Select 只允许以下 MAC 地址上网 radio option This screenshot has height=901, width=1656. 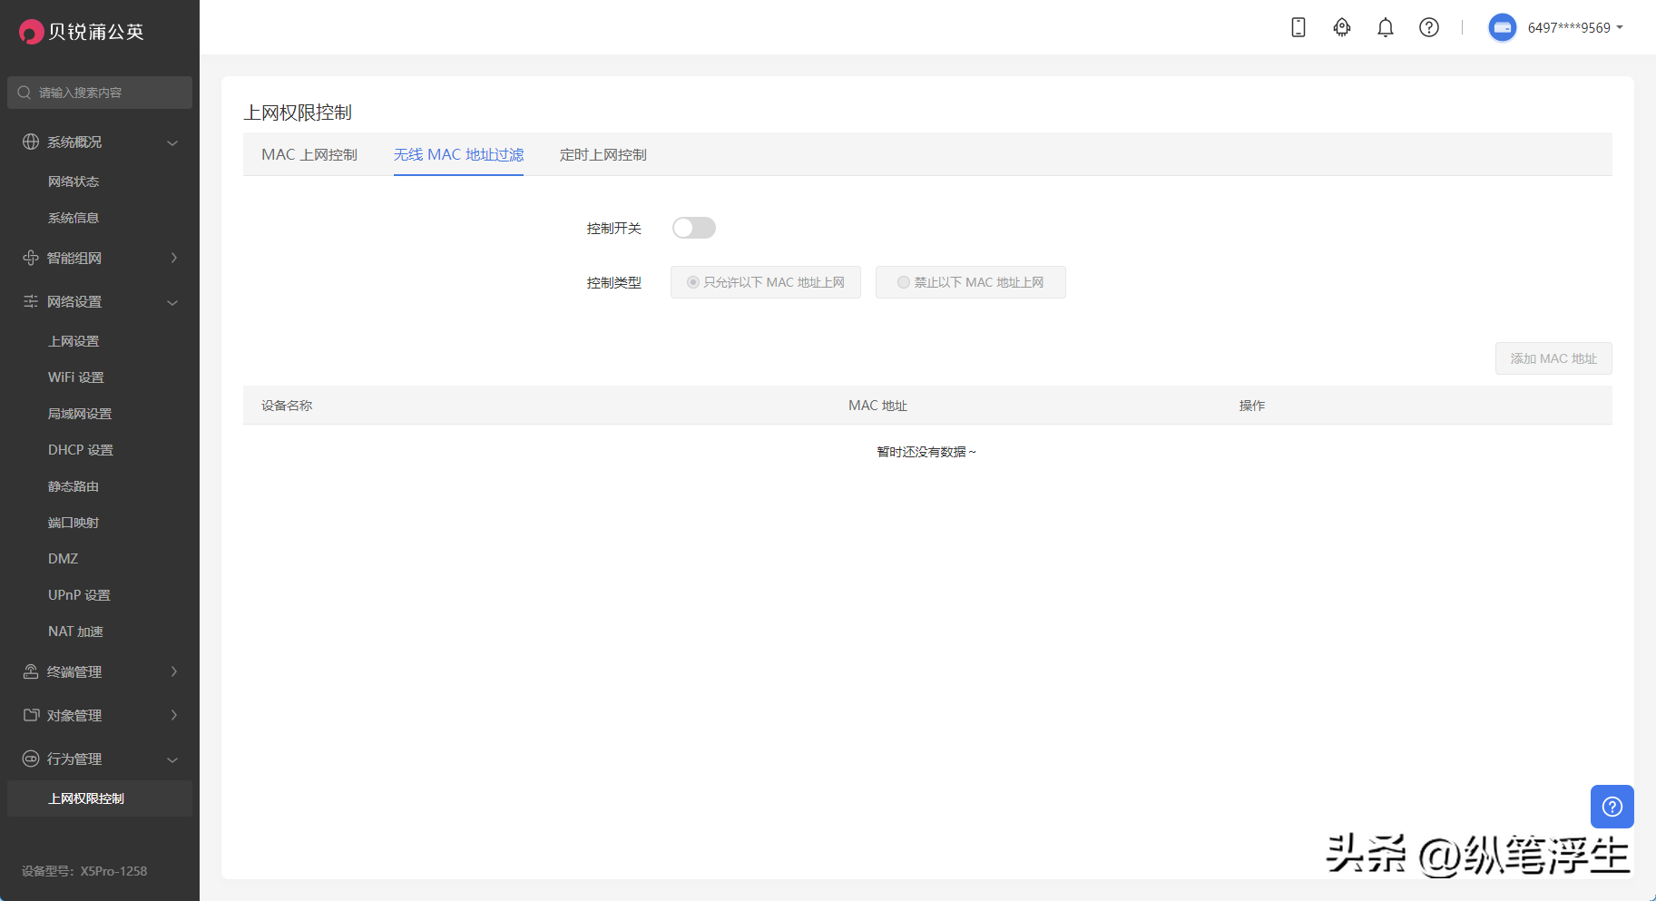click(766, 282)
